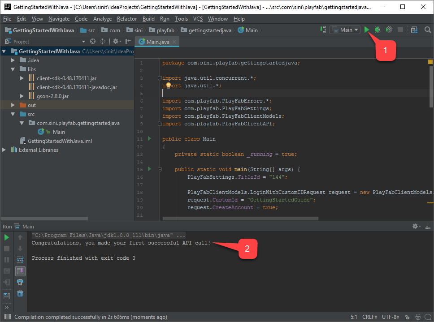Toggle the read-only lock in status bar

tap(407, 317)
